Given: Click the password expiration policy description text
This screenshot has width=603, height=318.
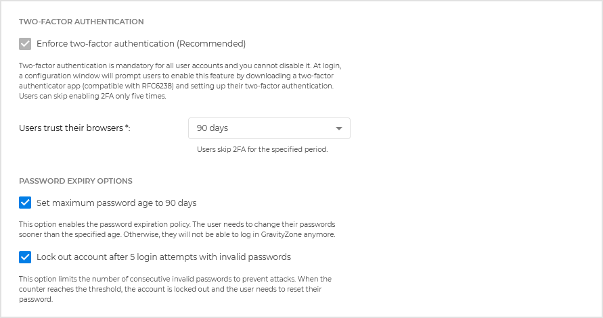Looking at the screenshot, I should [x=177, y=229].
